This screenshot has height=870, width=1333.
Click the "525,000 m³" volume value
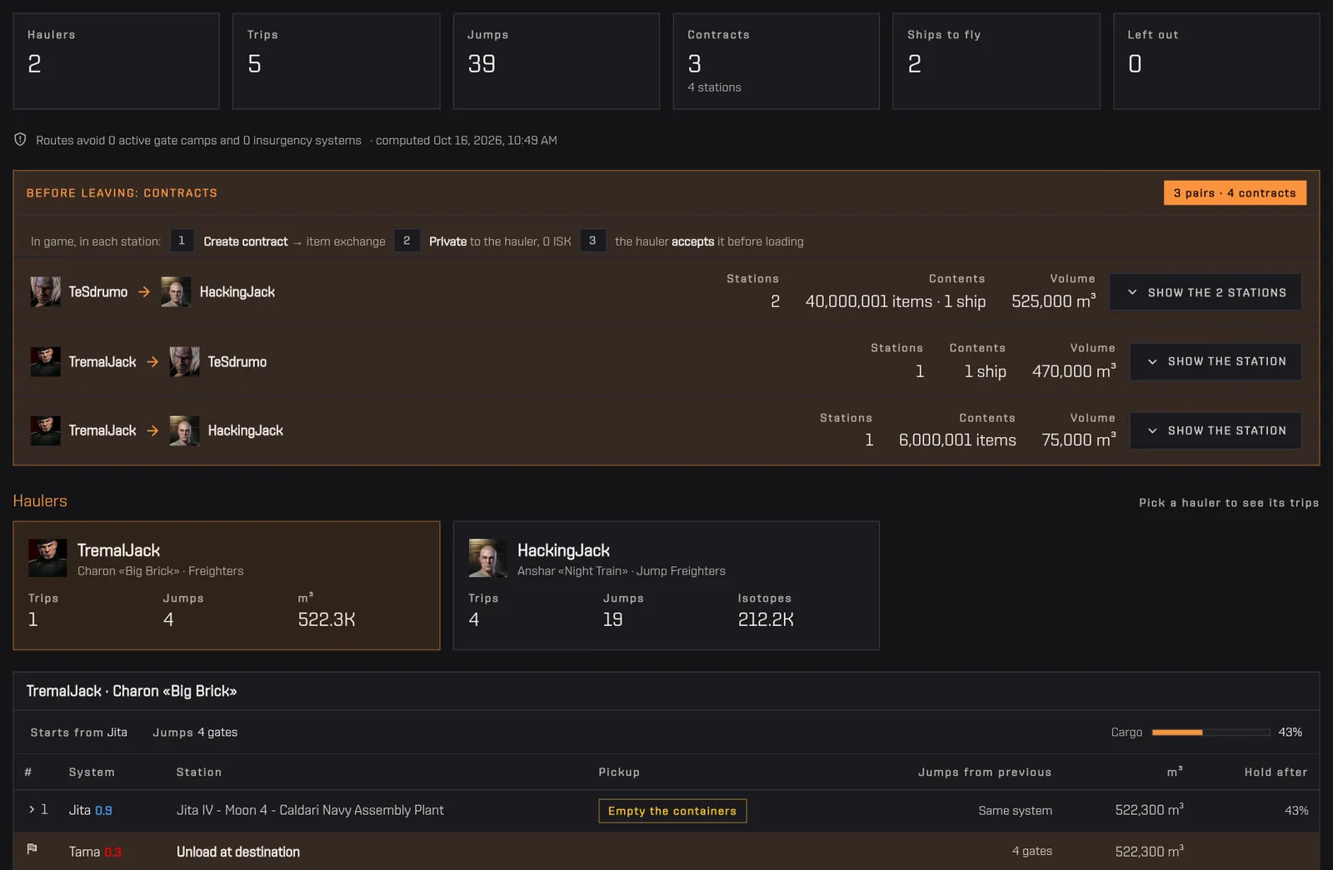pyautogui.click(x=1053, y=301)
